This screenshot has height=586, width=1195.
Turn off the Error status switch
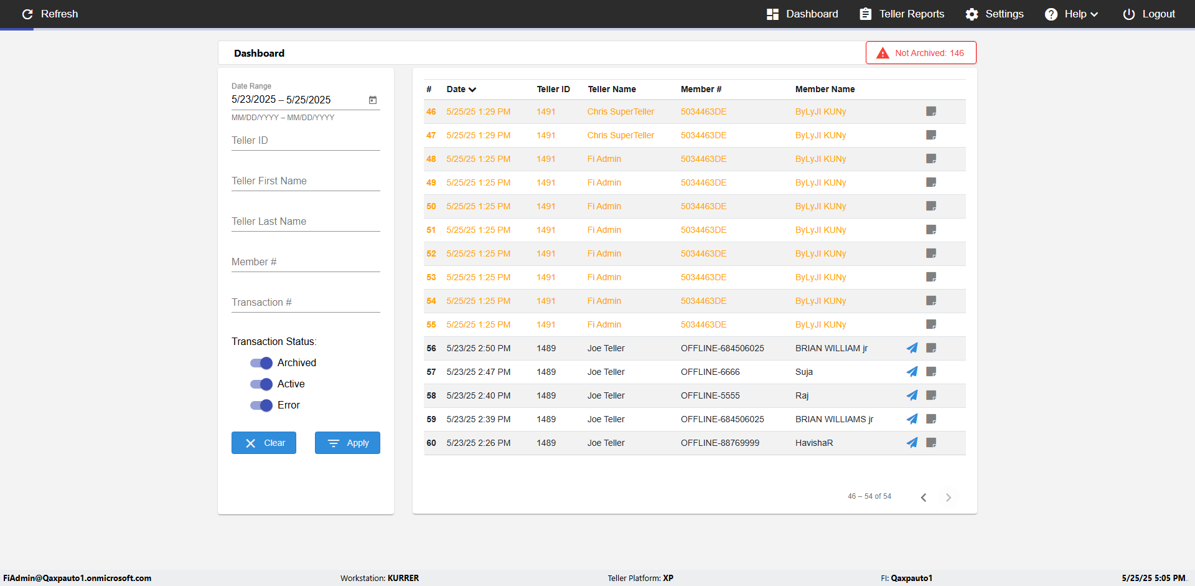[261, 405]
